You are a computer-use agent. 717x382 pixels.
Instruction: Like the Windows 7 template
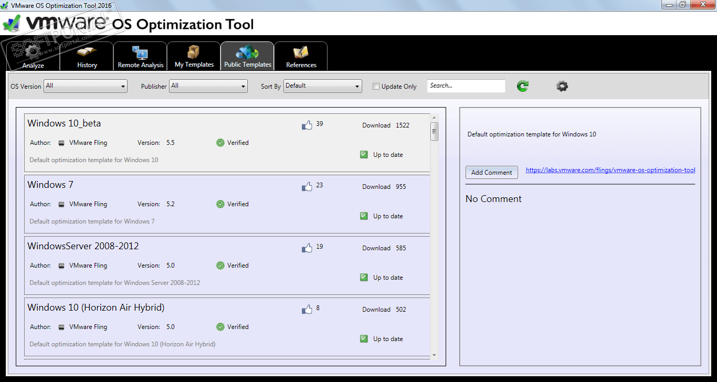[307, 187]
